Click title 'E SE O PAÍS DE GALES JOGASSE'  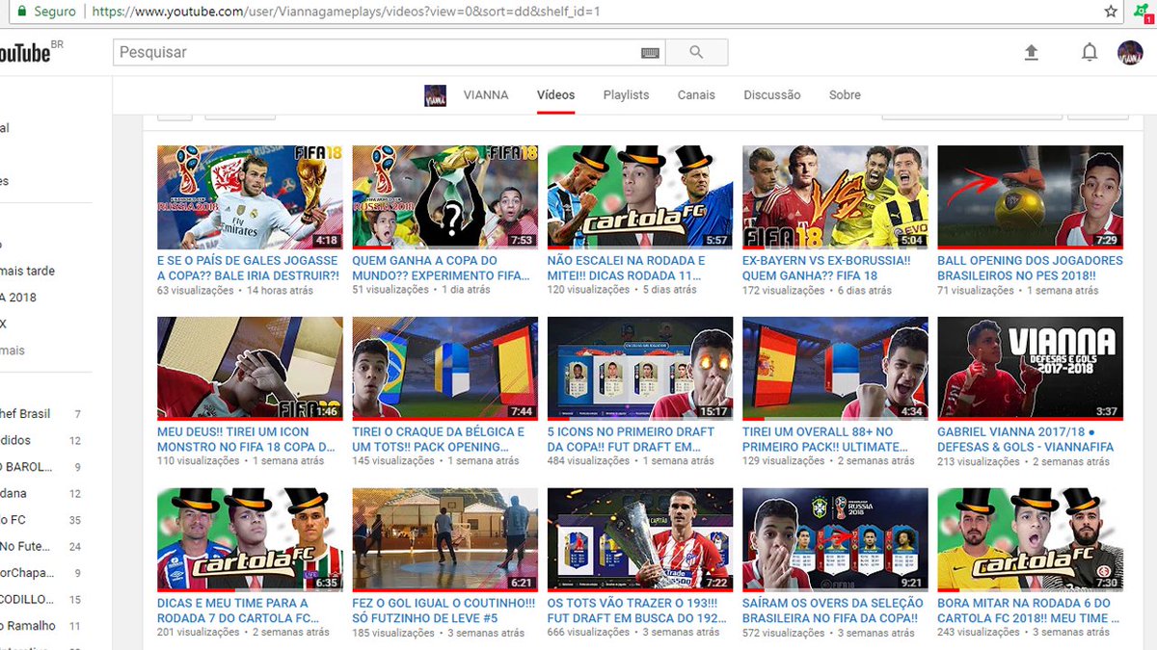(x=248, y=268)
